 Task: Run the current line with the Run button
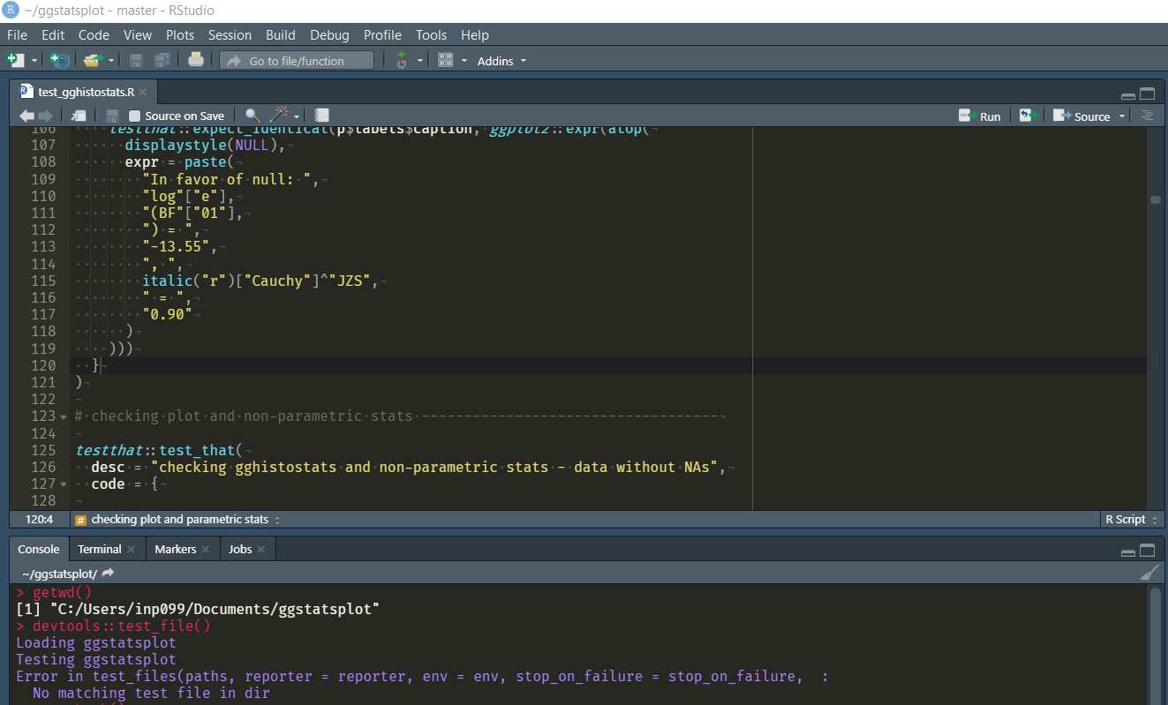pos(980,116)
